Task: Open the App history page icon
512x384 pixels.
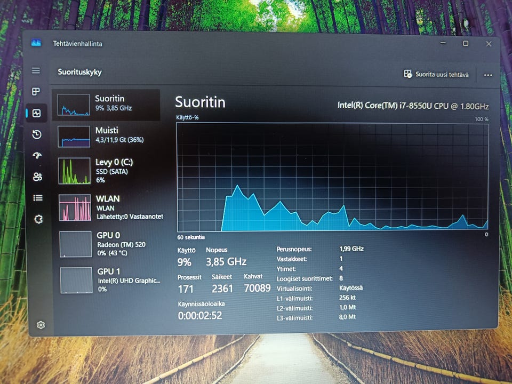Action: pos(37,134)
